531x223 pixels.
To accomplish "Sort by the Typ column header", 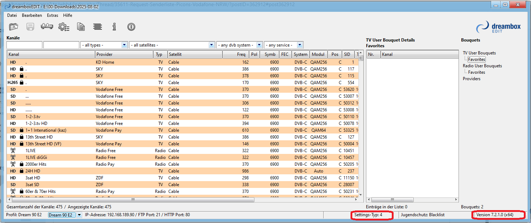I will coord(160,54).
